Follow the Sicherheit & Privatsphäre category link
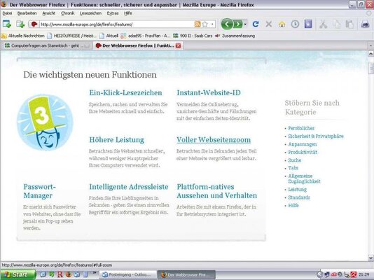The height and width of the screenshot is (280, 374). click(x=316, y=136)
